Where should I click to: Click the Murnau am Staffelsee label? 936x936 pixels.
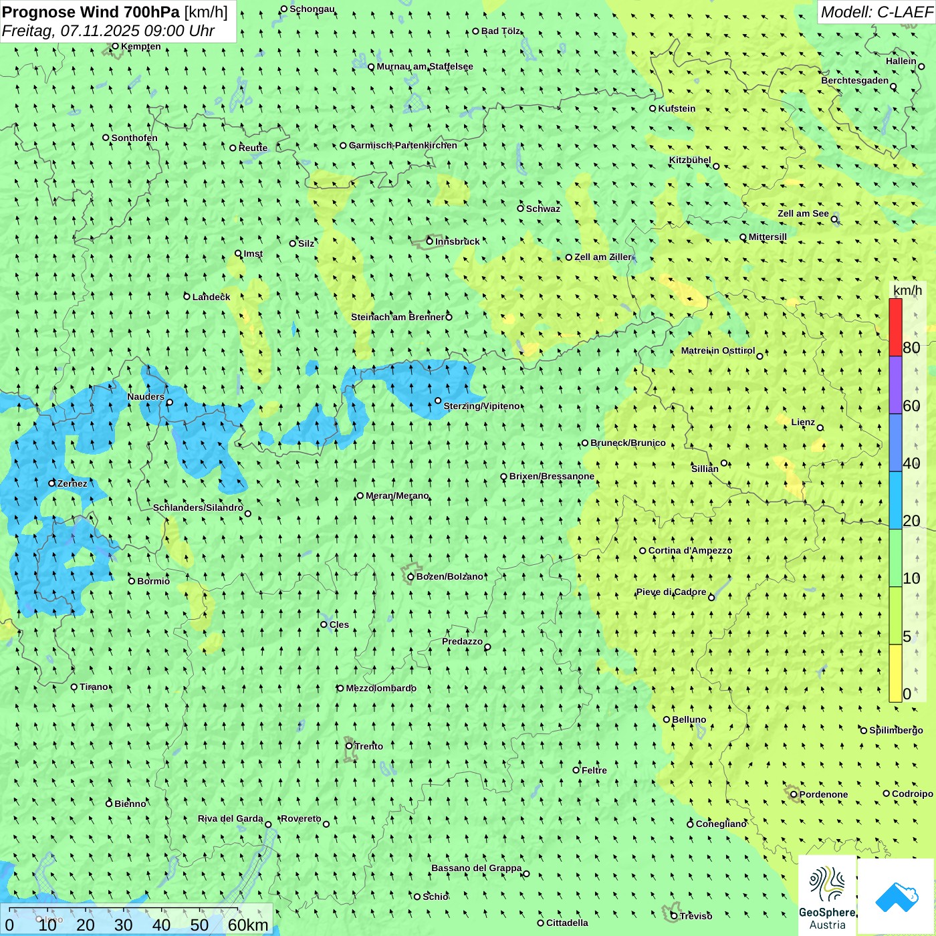pyautogui.click(x=425, y=66)
